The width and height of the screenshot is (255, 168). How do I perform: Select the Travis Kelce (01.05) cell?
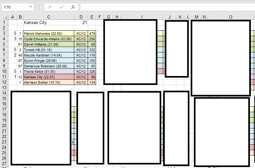[x=49, y=72]
